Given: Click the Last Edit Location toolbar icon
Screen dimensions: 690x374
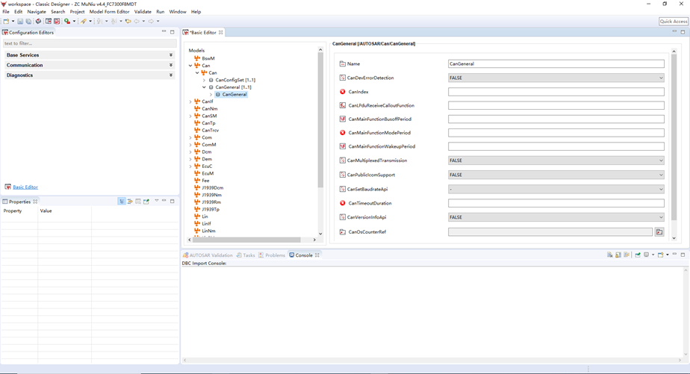Looking at the screenshot, I should coord(128,21).
